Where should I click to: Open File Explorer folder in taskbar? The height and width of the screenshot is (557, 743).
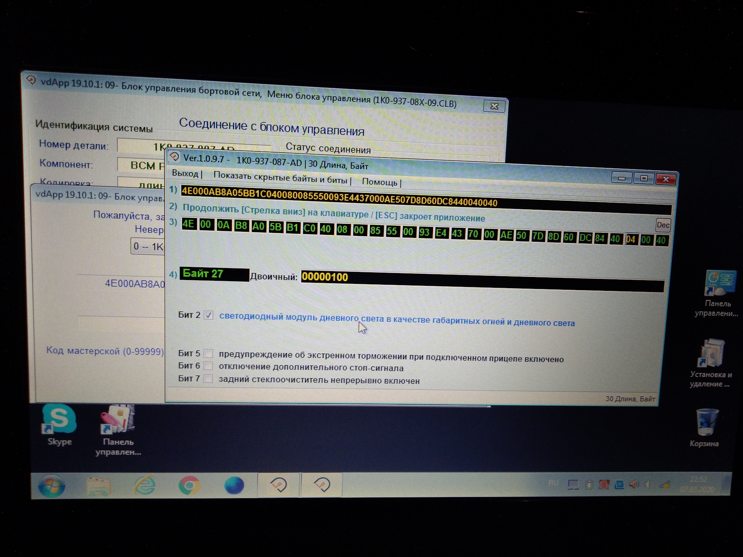point(99,486)
